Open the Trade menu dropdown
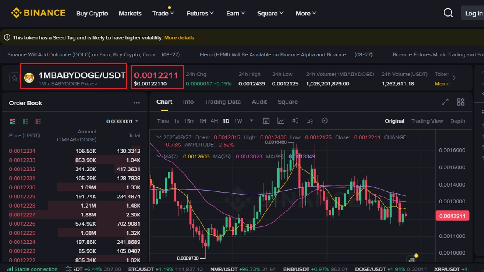Screen dimensions: 484x272 click(x=163, y=13)
